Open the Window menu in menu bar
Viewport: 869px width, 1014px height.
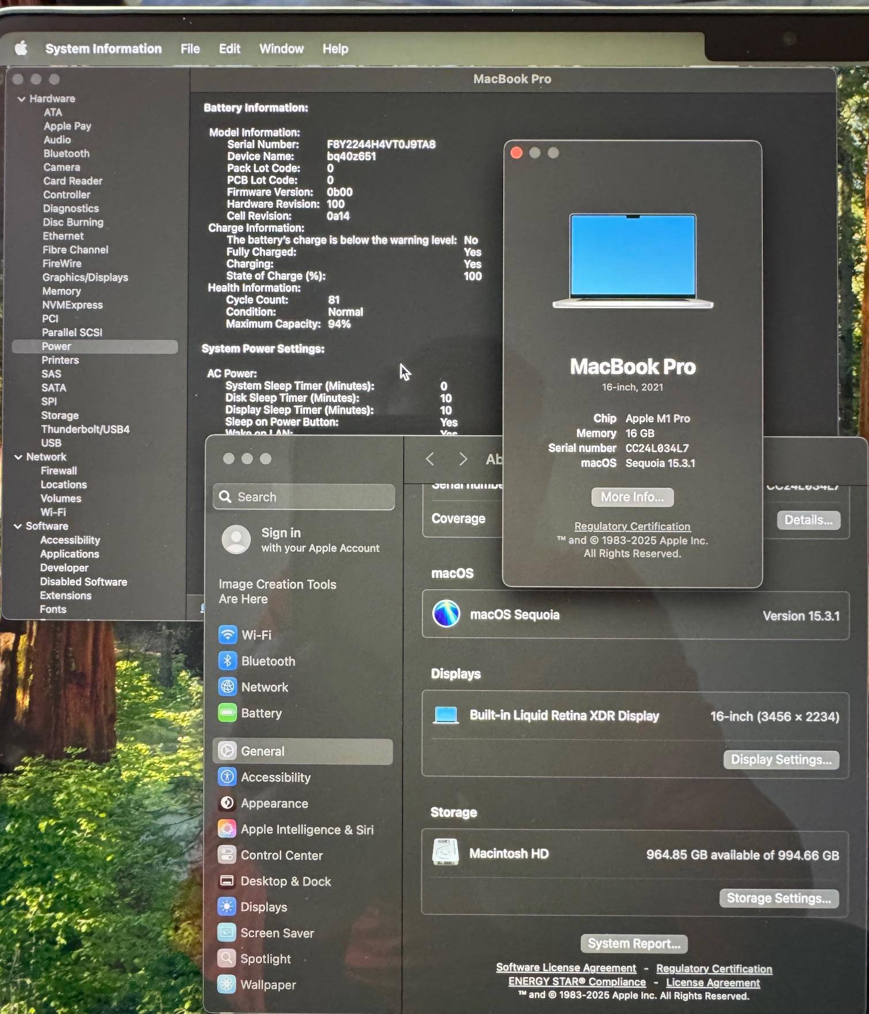281,49
